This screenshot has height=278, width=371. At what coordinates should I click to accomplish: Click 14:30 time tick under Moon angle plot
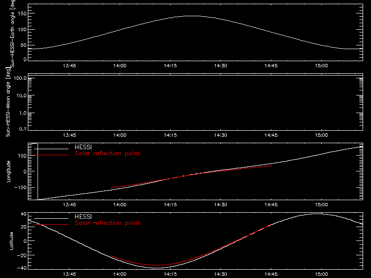(x=221, y=135)
